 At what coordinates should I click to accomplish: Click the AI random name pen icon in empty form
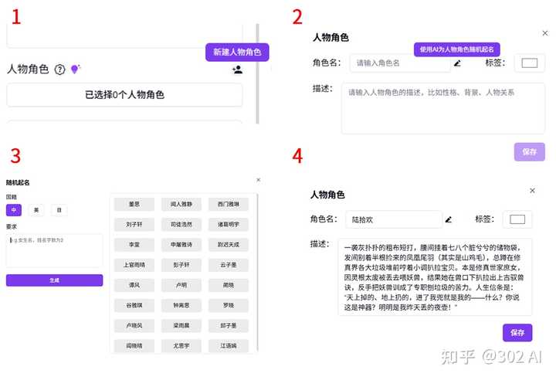(x=457, y=63)
